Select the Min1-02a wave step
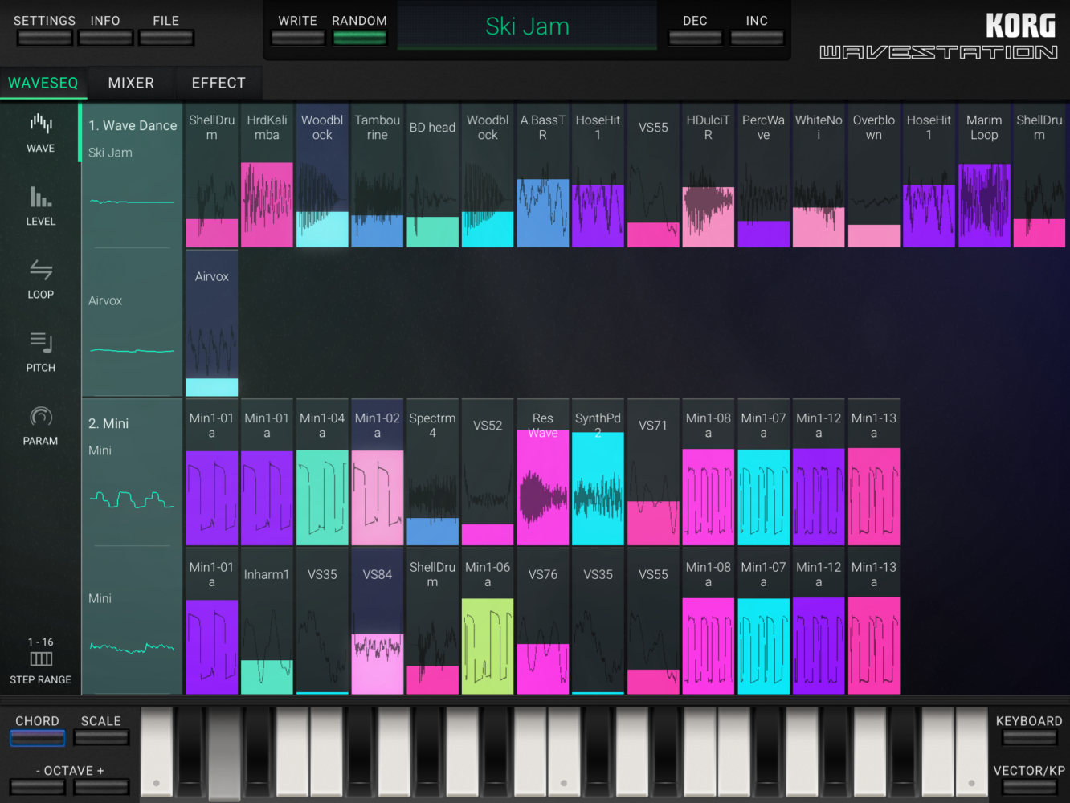Viewport: 1070px width, 803px height. click(x=378, y=472)
